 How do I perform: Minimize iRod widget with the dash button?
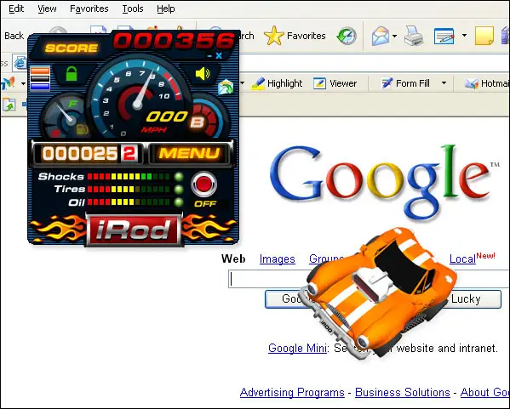coord(209,56)
